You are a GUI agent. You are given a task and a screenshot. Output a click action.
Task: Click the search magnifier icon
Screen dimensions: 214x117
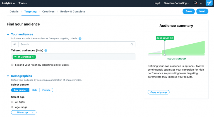point(132,44)
